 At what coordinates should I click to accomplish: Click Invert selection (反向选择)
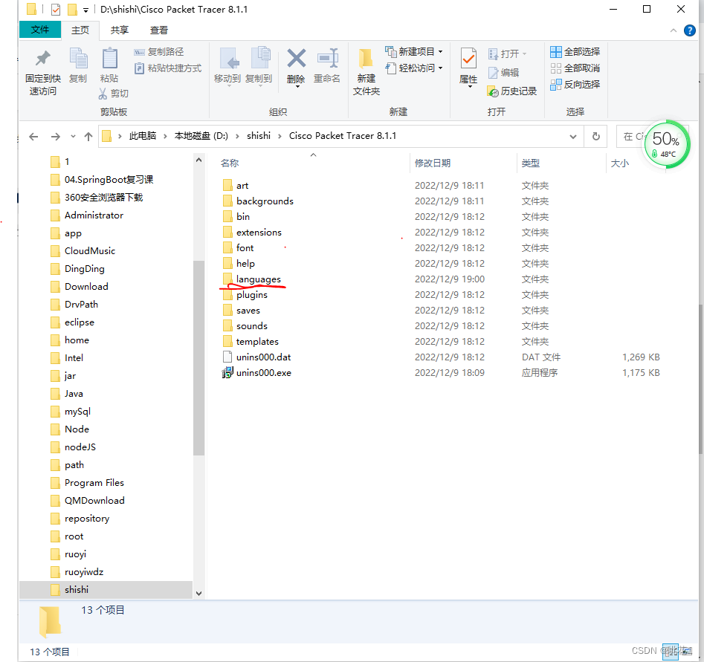tap(575, 85)
